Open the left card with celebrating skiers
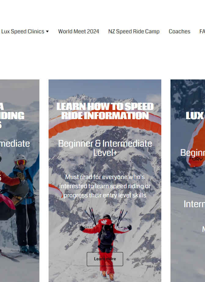 click(20, 181)
